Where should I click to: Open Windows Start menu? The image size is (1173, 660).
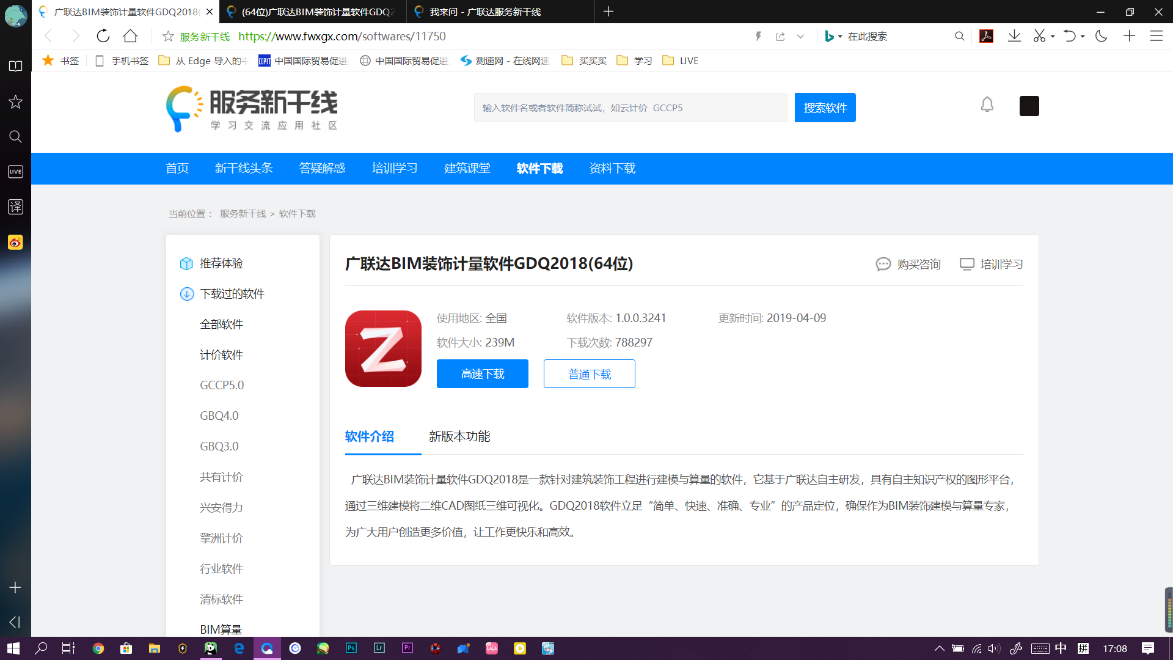(x=13, y=648)
